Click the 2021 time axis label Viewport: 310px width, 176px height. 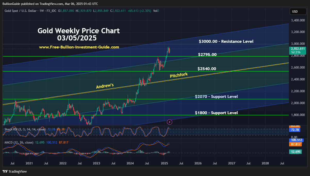pyautogui.click(x=29, y=163)
